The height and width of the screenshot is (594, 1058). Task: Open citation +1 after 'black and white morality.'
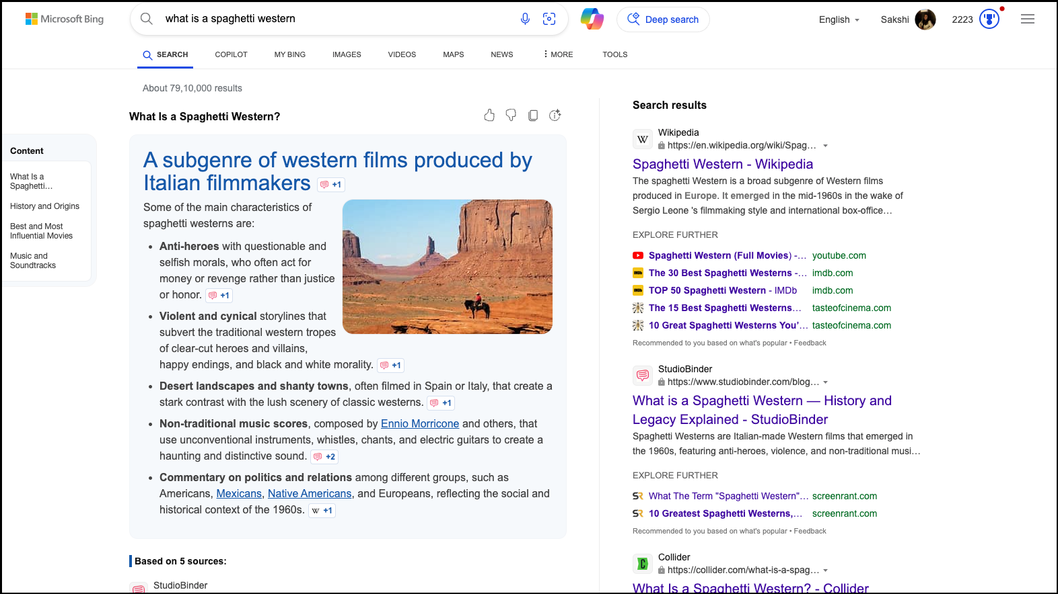pyautogui.click(x=390, y=366)
